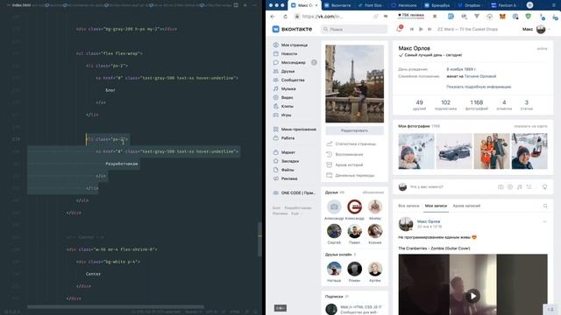Open Видео in the VK sidebar

[x=287, y=97]
